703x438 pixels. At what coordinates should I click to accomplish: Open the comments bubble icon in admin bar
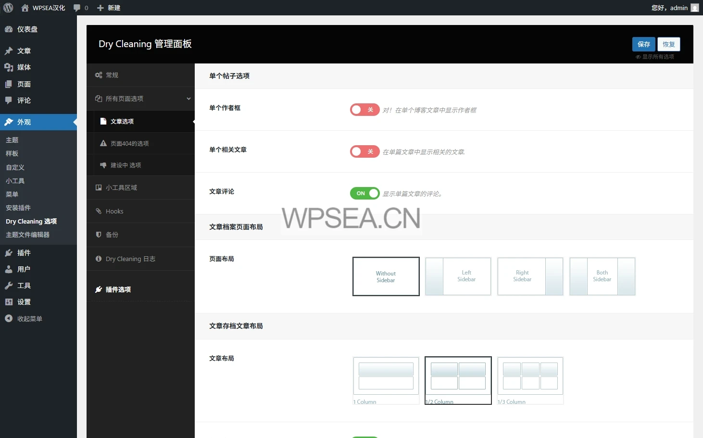77,8
